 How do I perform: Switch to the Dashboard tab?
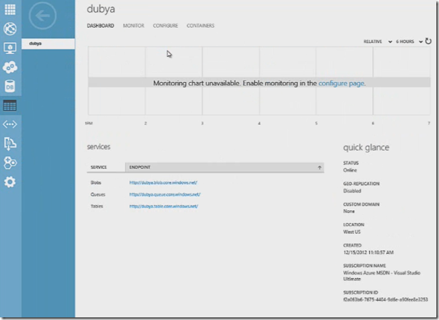click(x=100, y=26)
